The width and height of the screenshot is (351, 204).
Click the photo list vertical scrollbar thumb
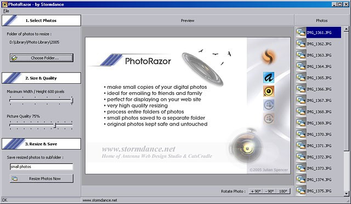click(346, 92)
